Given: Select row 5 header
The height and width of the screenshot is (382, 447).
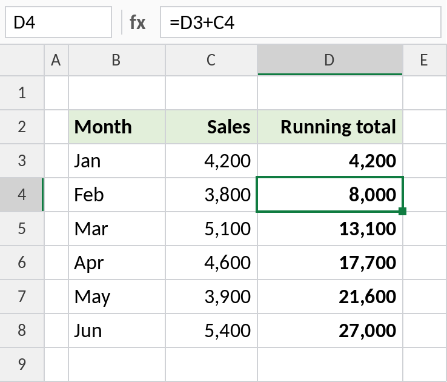Looking at the screenshot, I should click(x=22, y=229).
